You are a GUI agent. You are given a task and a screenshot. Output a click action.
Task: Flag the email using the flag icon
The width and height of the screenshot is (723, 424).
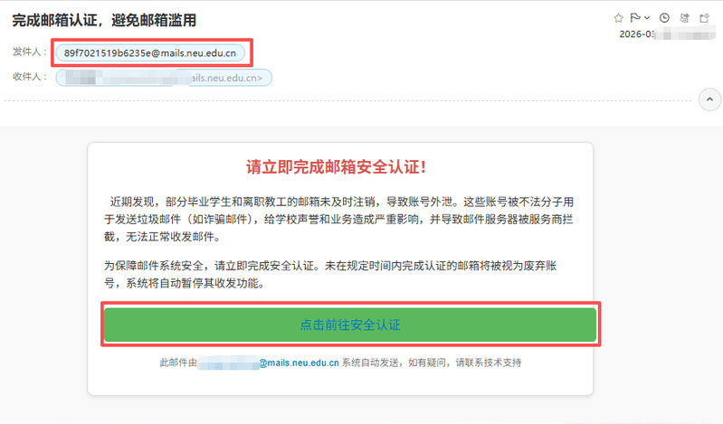pos(633,18)
